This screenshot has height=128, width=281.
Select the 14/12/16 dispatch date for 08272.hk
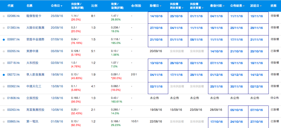pos(256,75)
